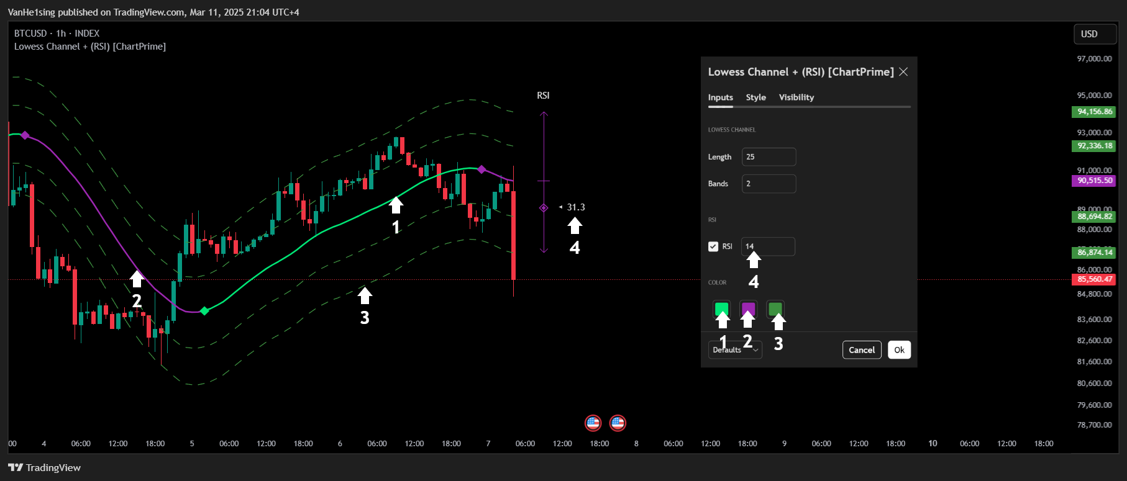The height and width of the screenshot is (481, 1127).
Task: Click the date label 10 on the time axis
Action: pyautogui.click(x=933, y=443)
